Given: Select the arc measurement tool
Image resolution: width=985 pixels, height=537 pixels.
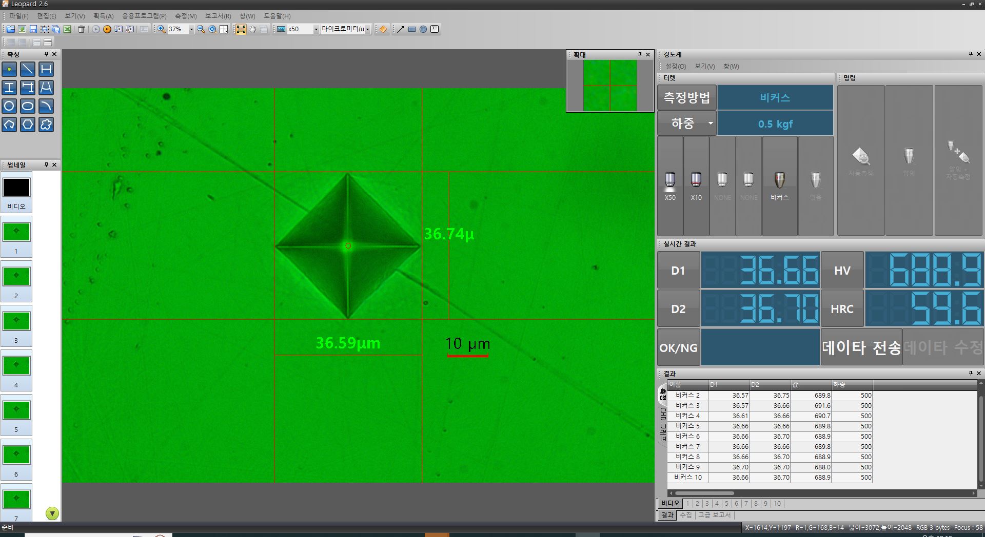Looking at the screenshot, I should 46,106.
